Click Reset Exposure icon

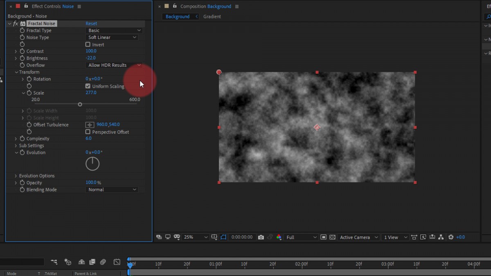tap(451, 237)
